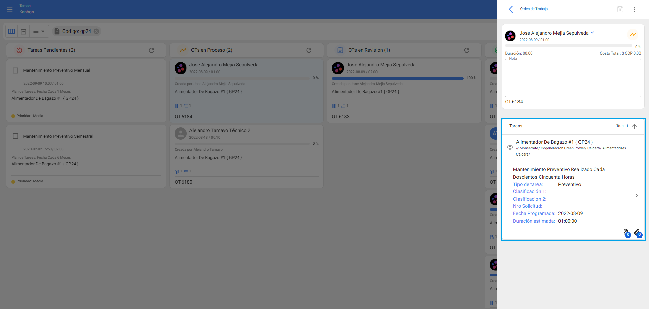Open the hamburger navigation menu
This screenshot has width=650, height=309.
[9, 9]
